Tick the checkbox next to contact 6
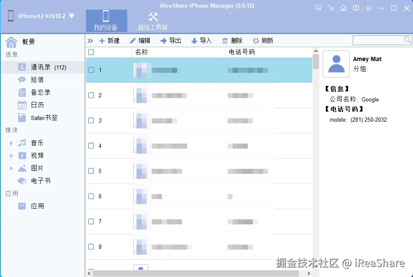 coord(91,197)
